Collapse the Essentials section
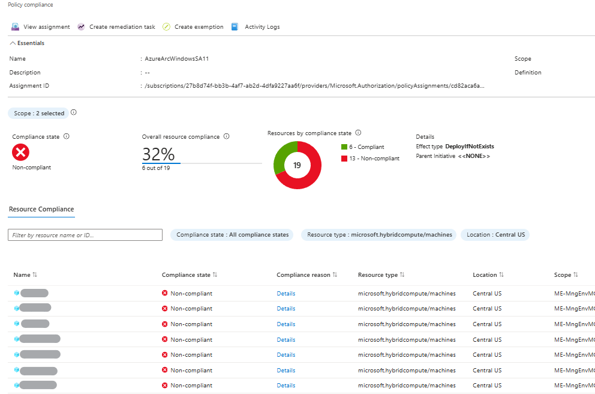Screen dimensions: 595x394 tap(27, 43)
